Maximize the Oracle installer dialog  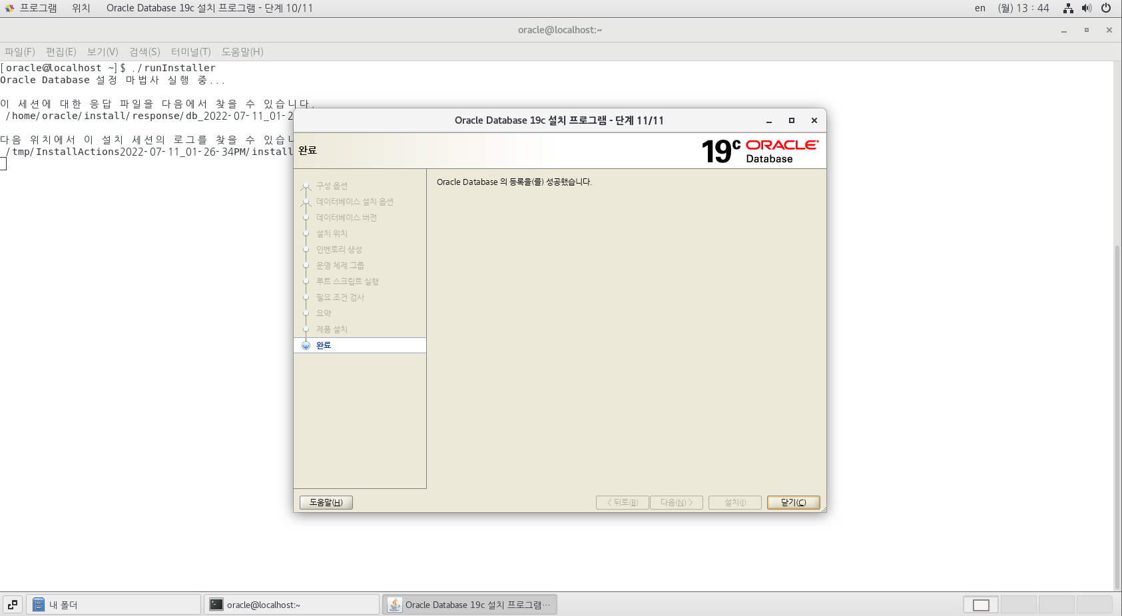(792, 120)
